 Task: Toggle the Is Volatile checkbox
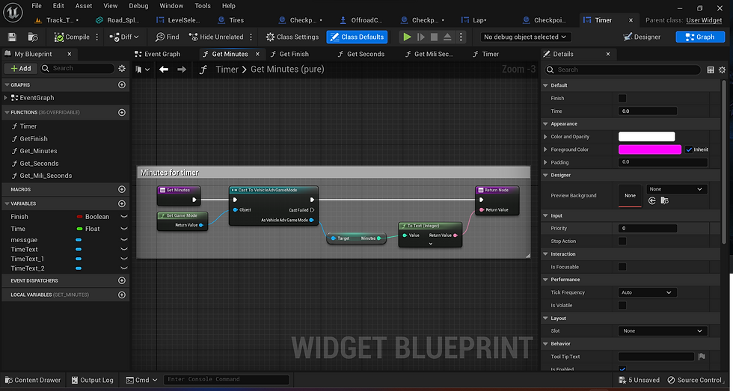[622, 305]
